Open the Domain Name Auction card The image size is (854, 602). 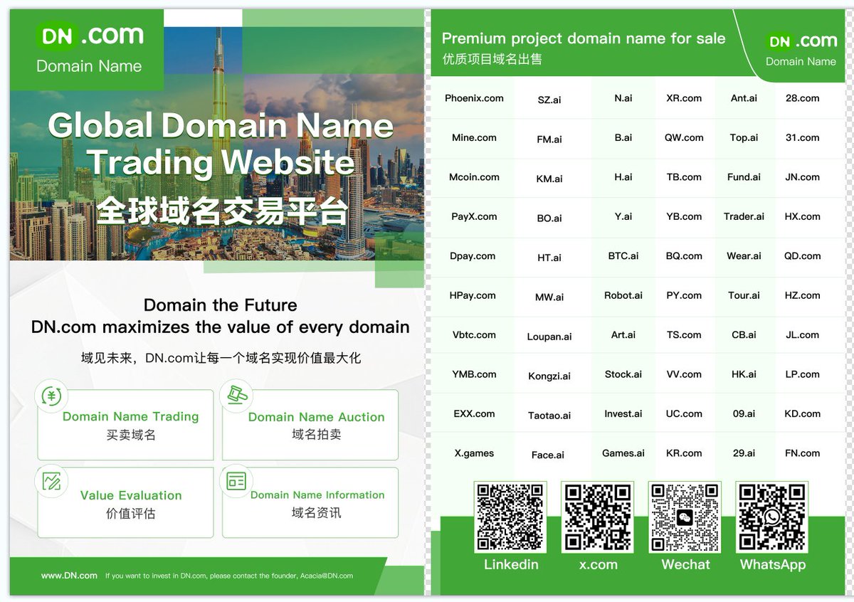click(310, 425)
